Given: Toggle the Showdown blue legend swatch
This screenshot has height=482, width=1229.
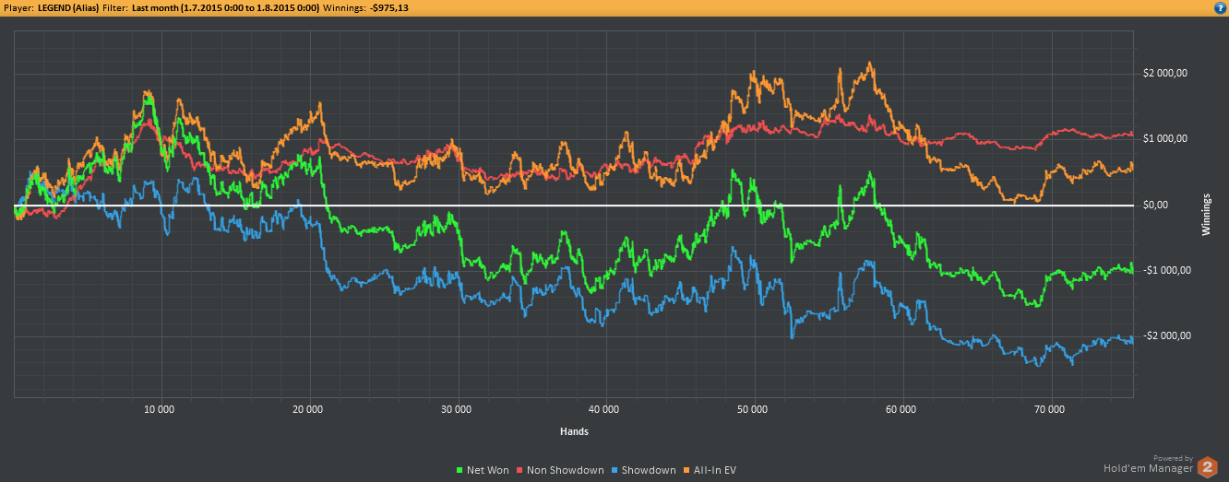Looking at the screenshot, I should click(616, 471).
